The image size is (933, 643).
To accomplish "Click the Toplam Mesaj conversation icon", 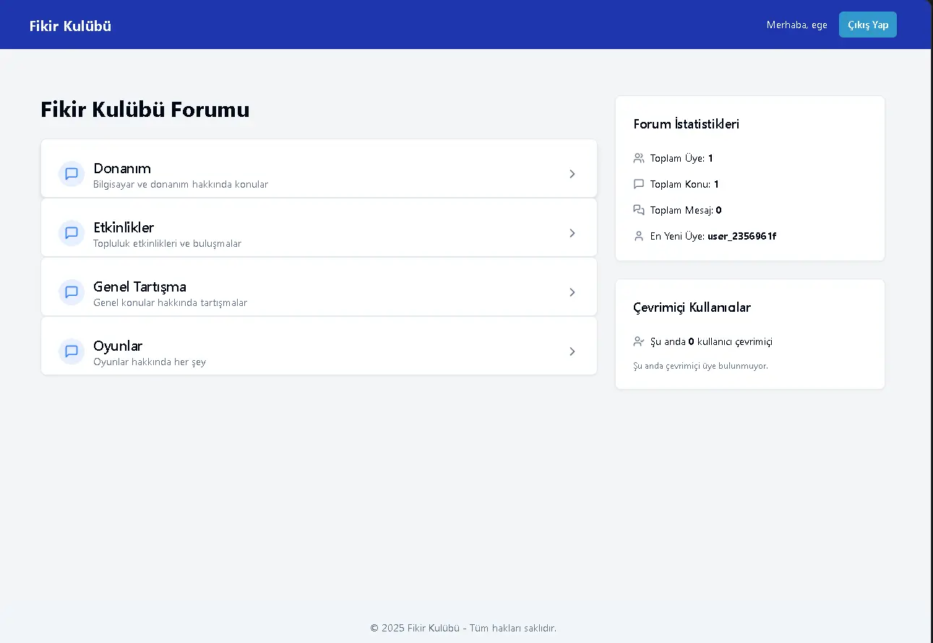I will [638, 210].
